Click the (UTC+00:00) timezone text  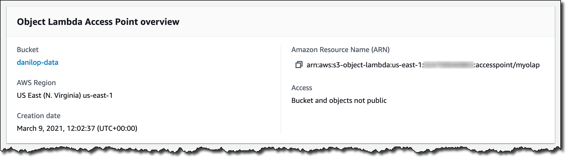click(117, 129)
